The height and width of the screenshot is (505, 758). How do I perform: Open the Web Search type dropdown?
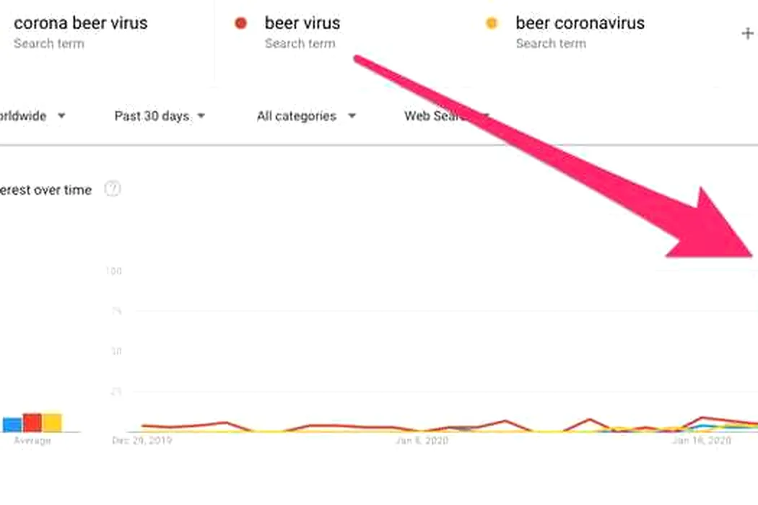[447, 116]
